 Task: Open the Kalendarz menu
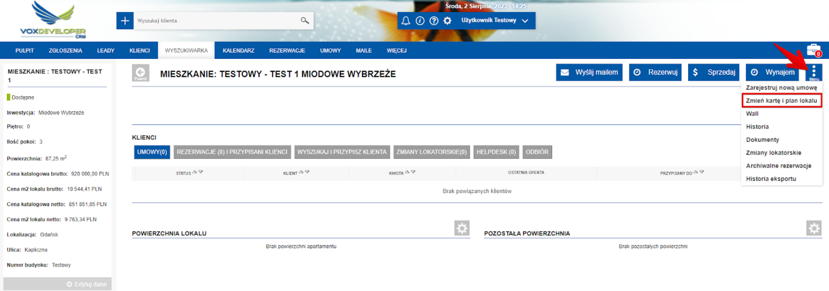click(x=238, y=51)
